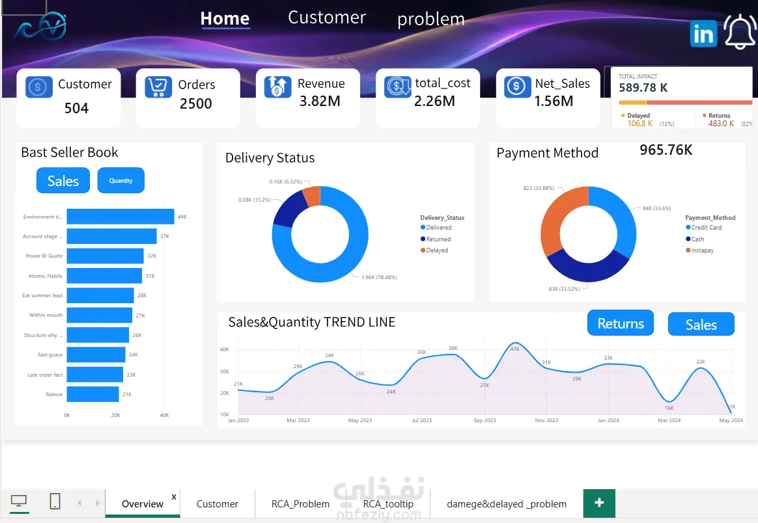
Task: Select Delivered legend color marker
Action: point(423,228)
